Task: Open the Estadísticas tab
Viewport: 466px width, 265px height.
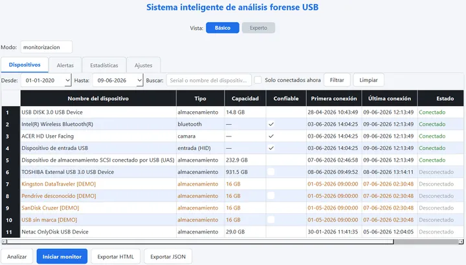Action: coord(104,65)
